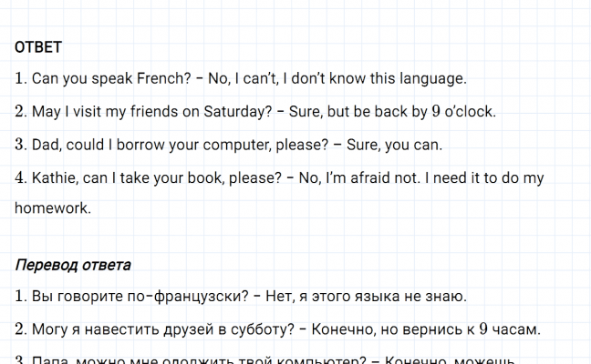The height and width of the screenshot is (364, 591).
Task: Click the question 'Can you speak French?'
Action: coord(111,79)
